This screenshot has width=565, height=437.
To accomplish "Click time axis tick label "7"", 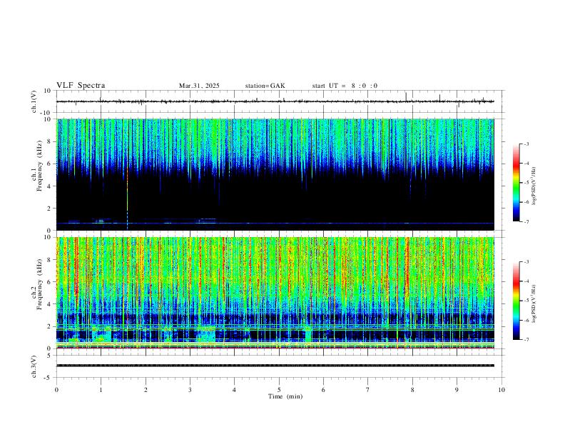I will point(368,390).
